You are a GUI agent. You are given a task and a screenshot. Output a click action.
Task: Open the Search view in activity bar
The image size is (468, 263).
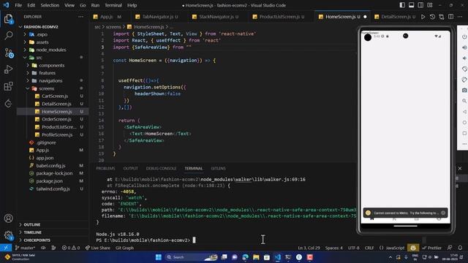pyautogui.click(x=8, y=36)
